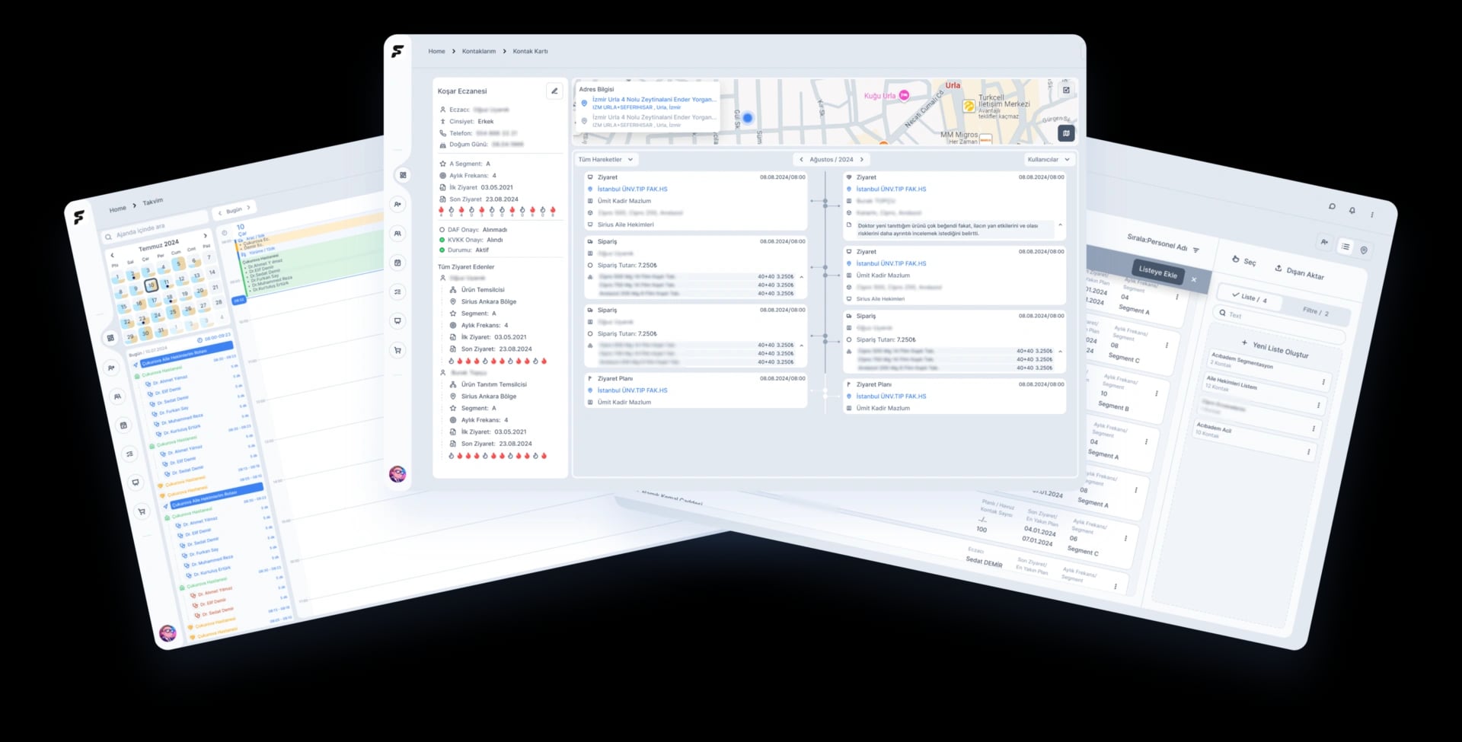Open the Tüm Hareketler dropdown

pos(605,160)
